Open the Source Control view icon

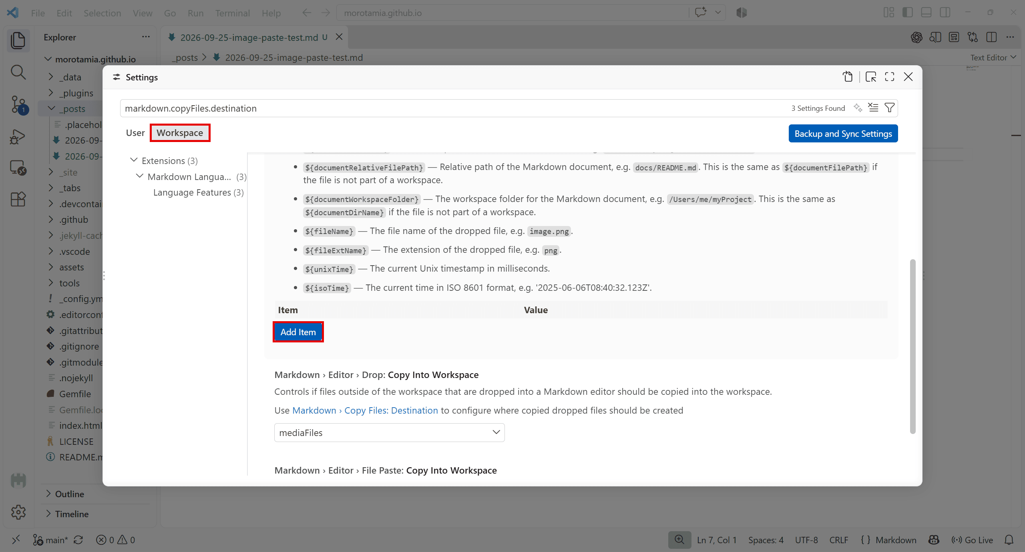[18, 105]
